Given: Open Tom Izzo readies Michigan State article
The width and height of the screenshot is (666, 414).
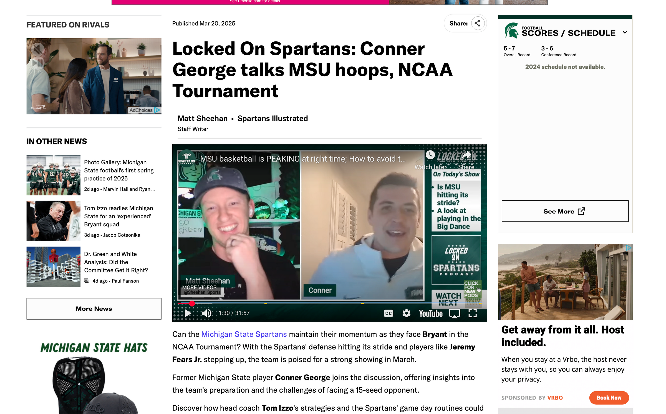Looking at the screenshot, I should pyautogui.click(x=118, y=216).
